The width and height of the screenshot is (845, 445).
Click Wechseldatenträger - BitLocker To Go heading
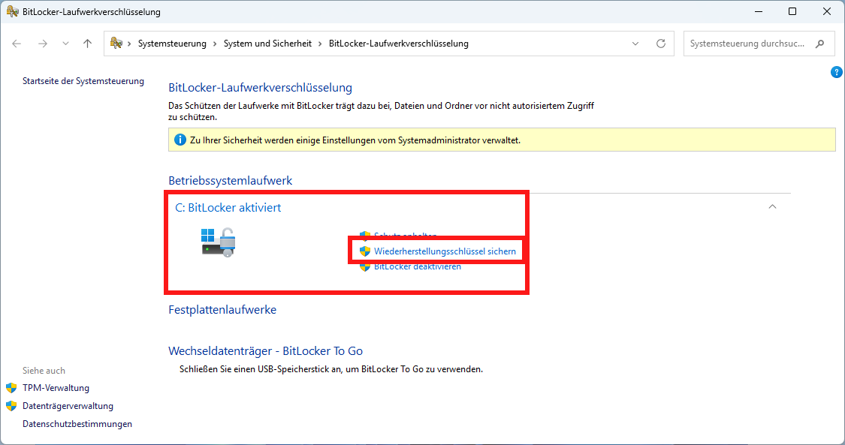(x=266, y=351)
